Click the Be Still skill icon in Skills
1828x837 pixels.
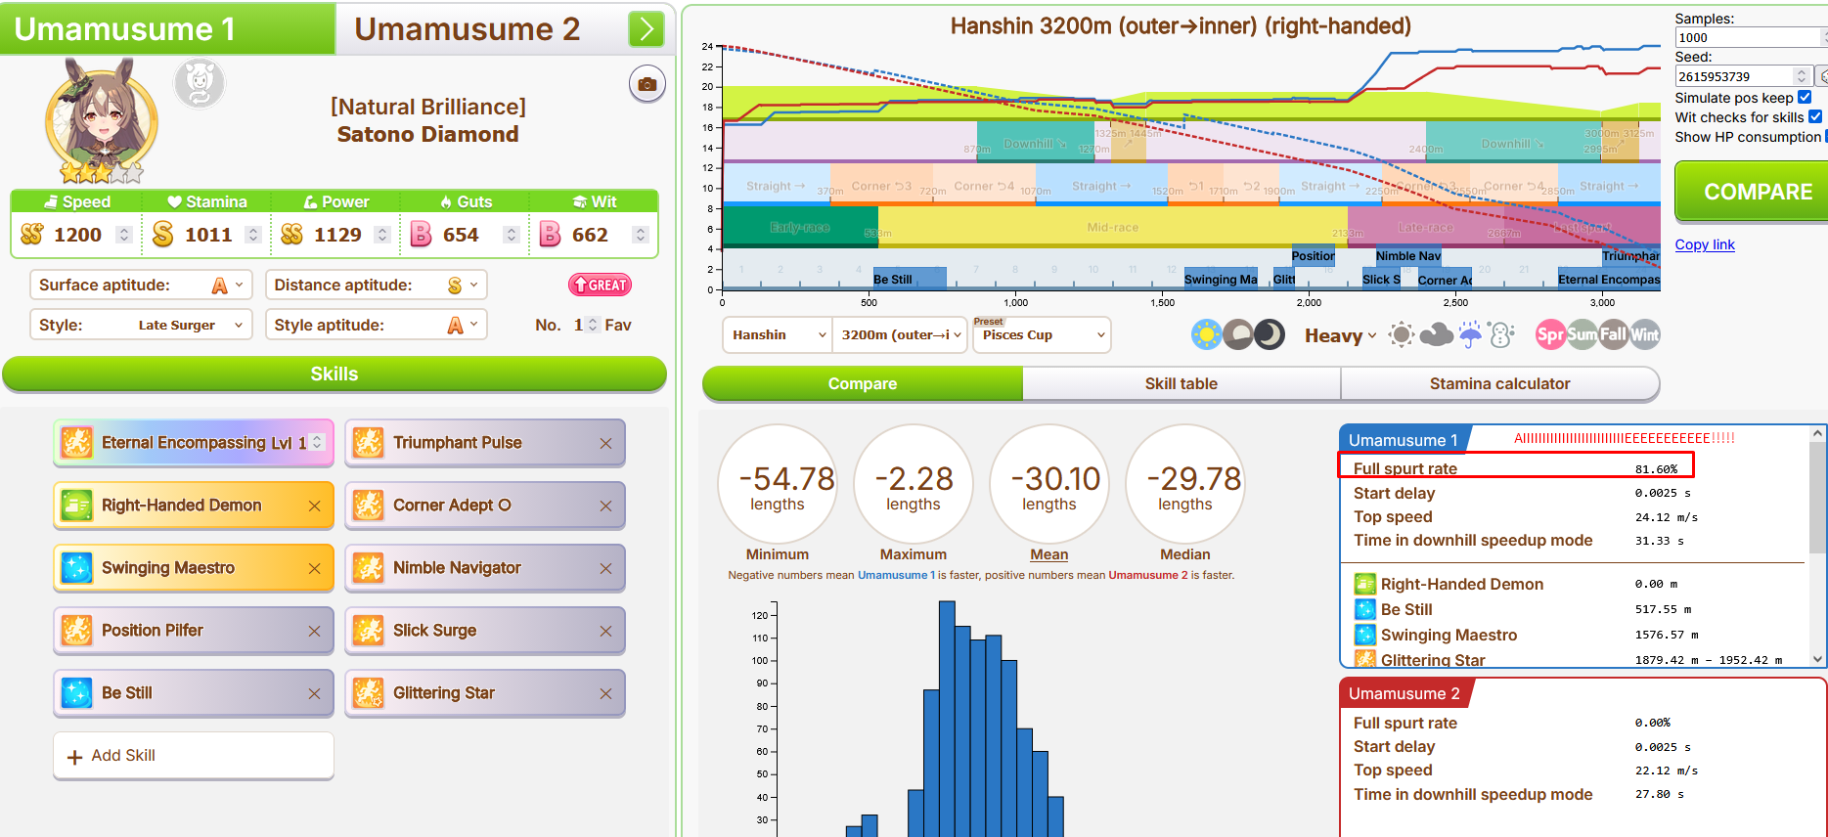point(76,693)
